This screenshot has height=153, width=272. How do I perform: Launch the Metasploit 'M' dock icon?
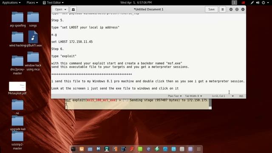click(98, 149)
